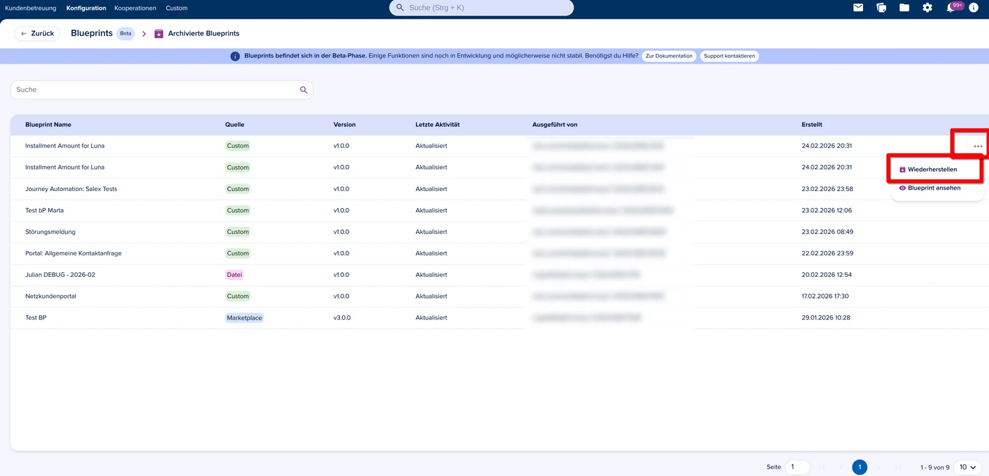Click the breadcrumb chevron after Blueprints
Screen dimensions: 989x476
click(144, 33)
